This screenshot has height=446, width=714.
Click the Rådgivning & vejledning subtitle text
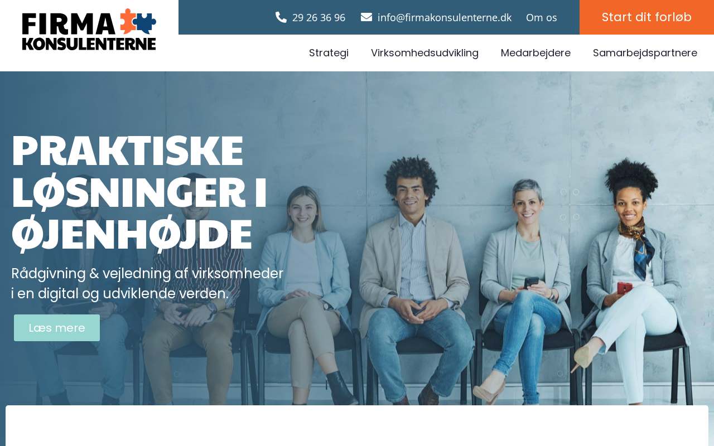point(147,284)
